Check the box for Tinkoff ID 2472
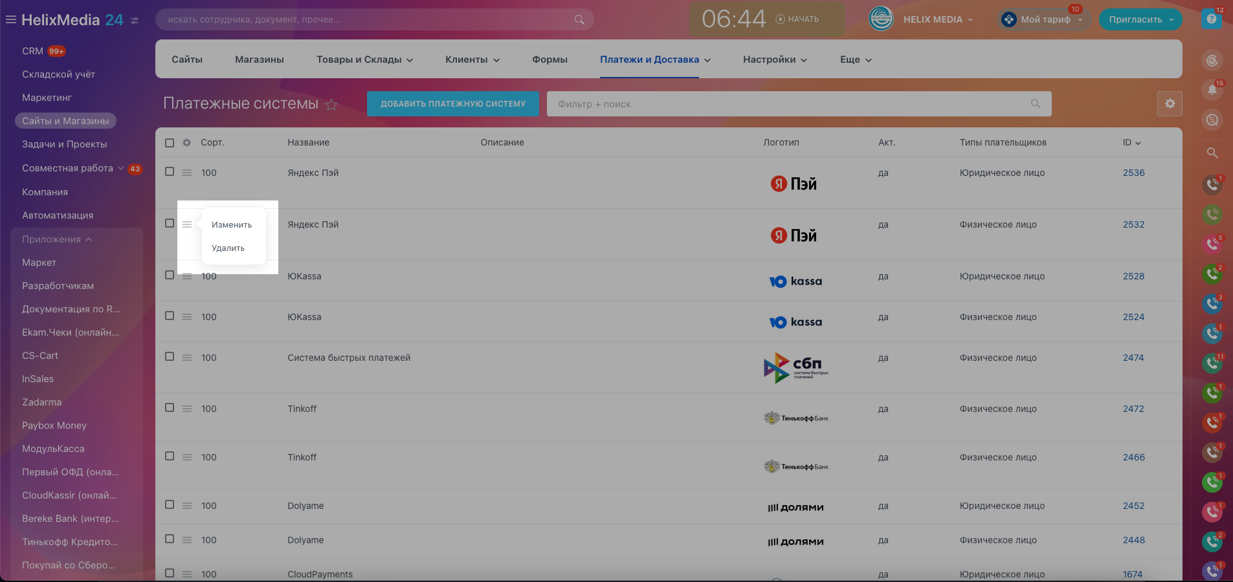 point(170,408)
